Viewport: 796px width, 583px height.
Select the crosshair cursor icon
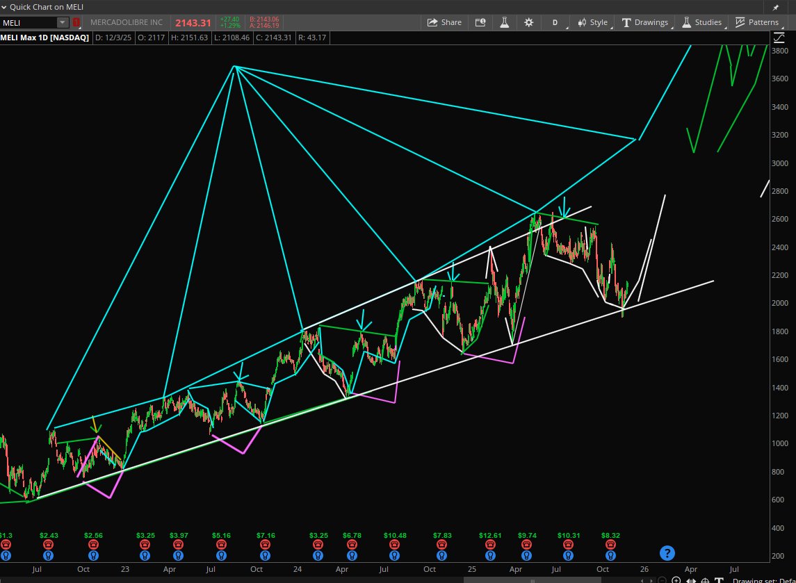[x=705, y=580]
